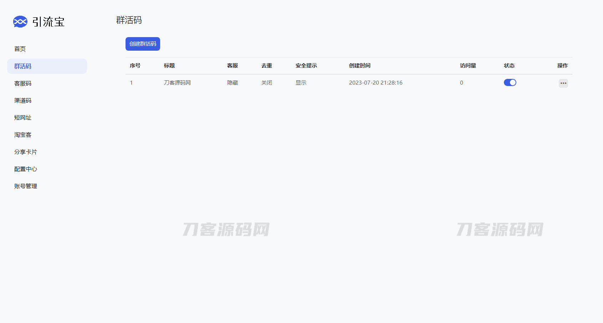This screenshot has height=323, width=603.
Task: Open the 客服码 page
Action: (23, 84)
